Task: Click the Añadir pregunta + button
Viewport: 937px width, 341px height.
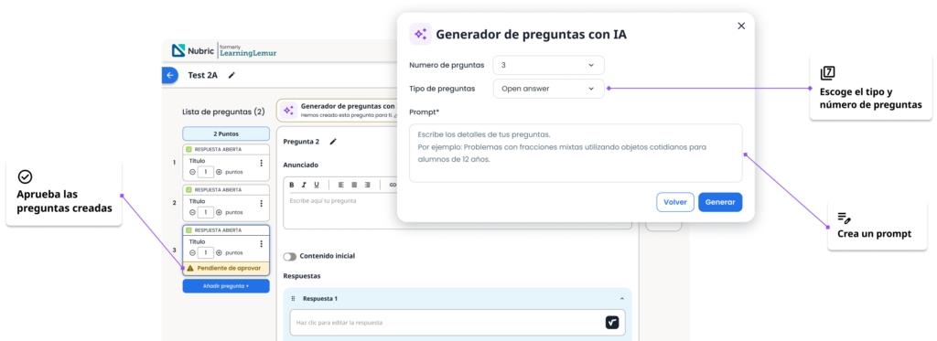Action: [x=226, y=286]
